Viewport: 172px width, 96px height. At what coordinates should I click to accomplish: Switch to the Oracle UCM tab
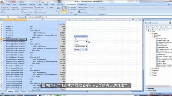coord(83,4)
